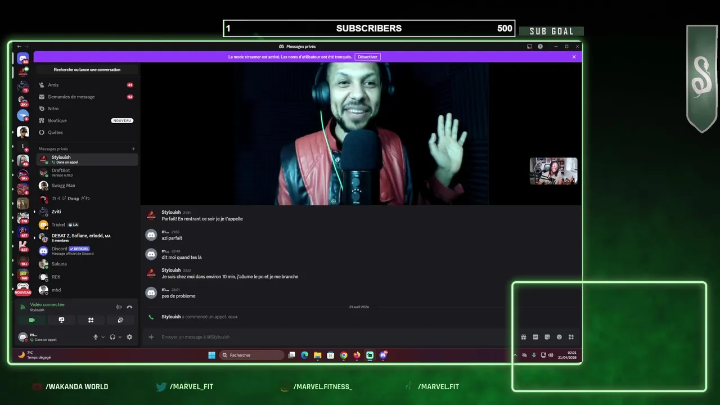Click the message input for Stylouish
Viewport: 720px width, 405px height.
[x=337, y=337]
